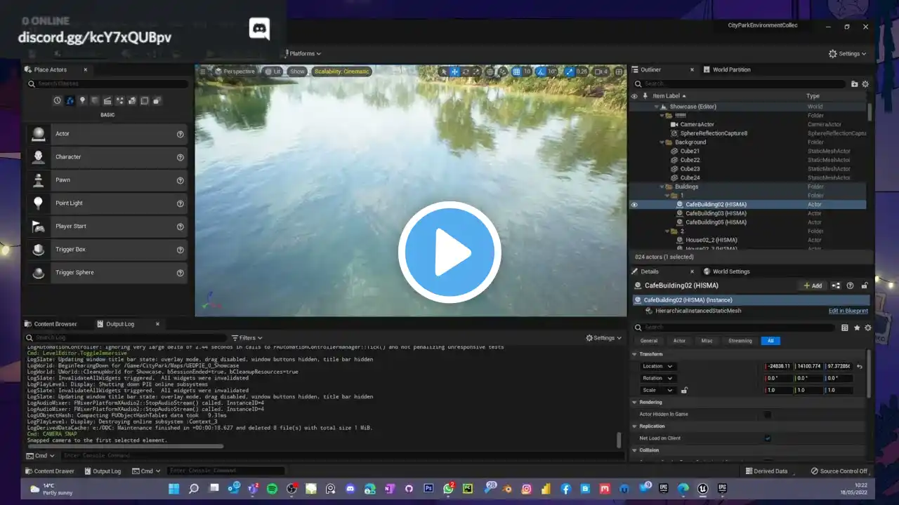Viewport: 899px width, 505px height.
Task: Click the Recently Placed clock icon
Action: click(x=58, y=100)
